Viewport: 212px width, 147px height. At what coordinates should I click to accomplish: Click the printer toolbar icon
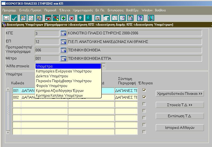click(x=98, y=18)
